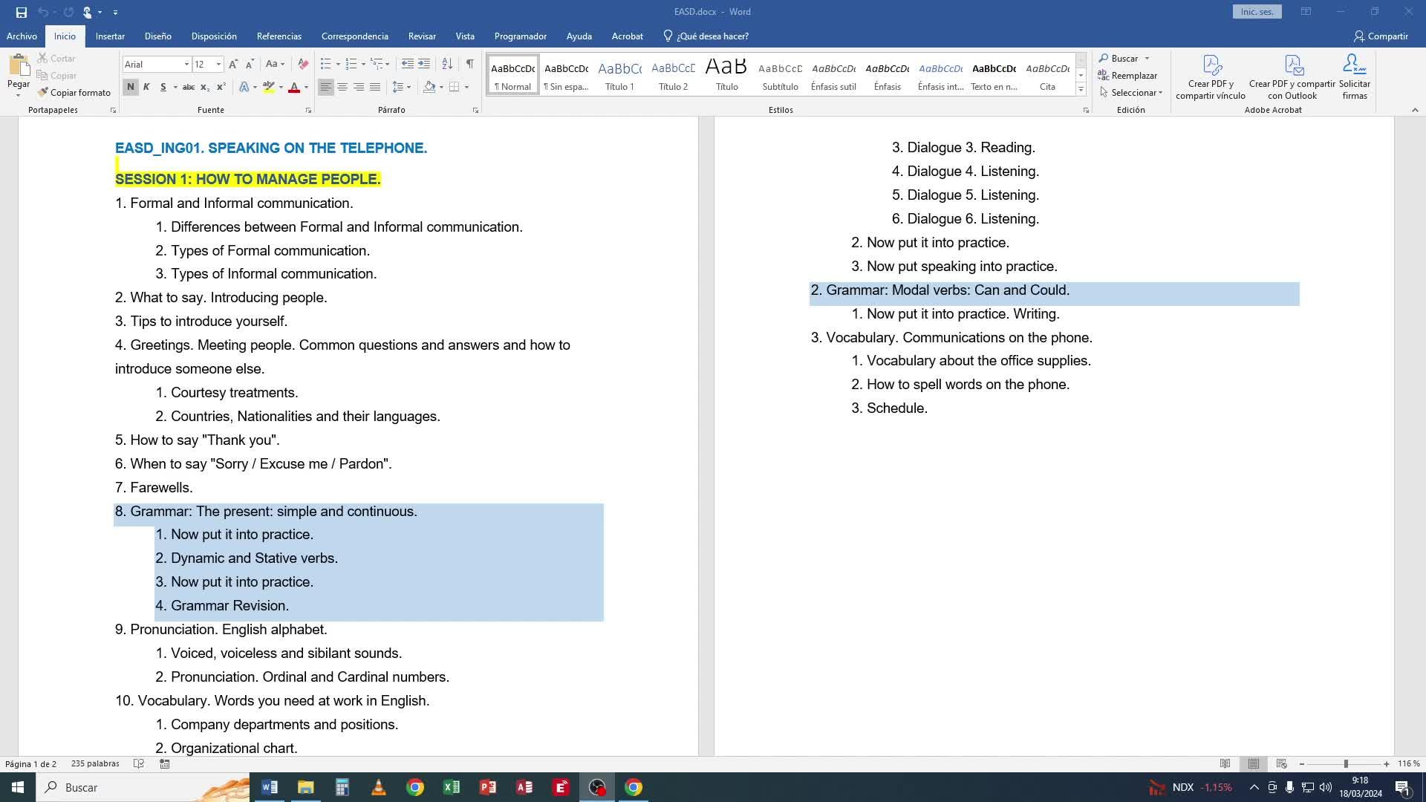This screenshot has width=1426, height=802.
Task: Open the font size dropdown arrow
Action: [218, 64]
